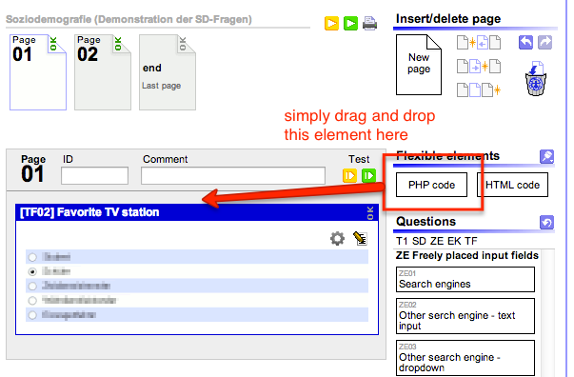Image resolution: width=574 pixels, height=377 pixels.
Task: Click the trash bin delete page icon
Action: click(x=536, y=79)
